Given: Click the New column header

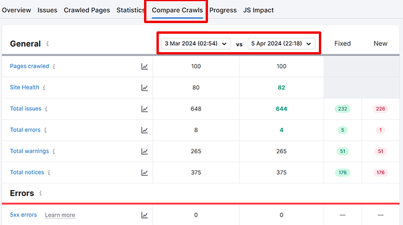Looking at the screenshot, I should pyautogui.click(x=380, y=43).
